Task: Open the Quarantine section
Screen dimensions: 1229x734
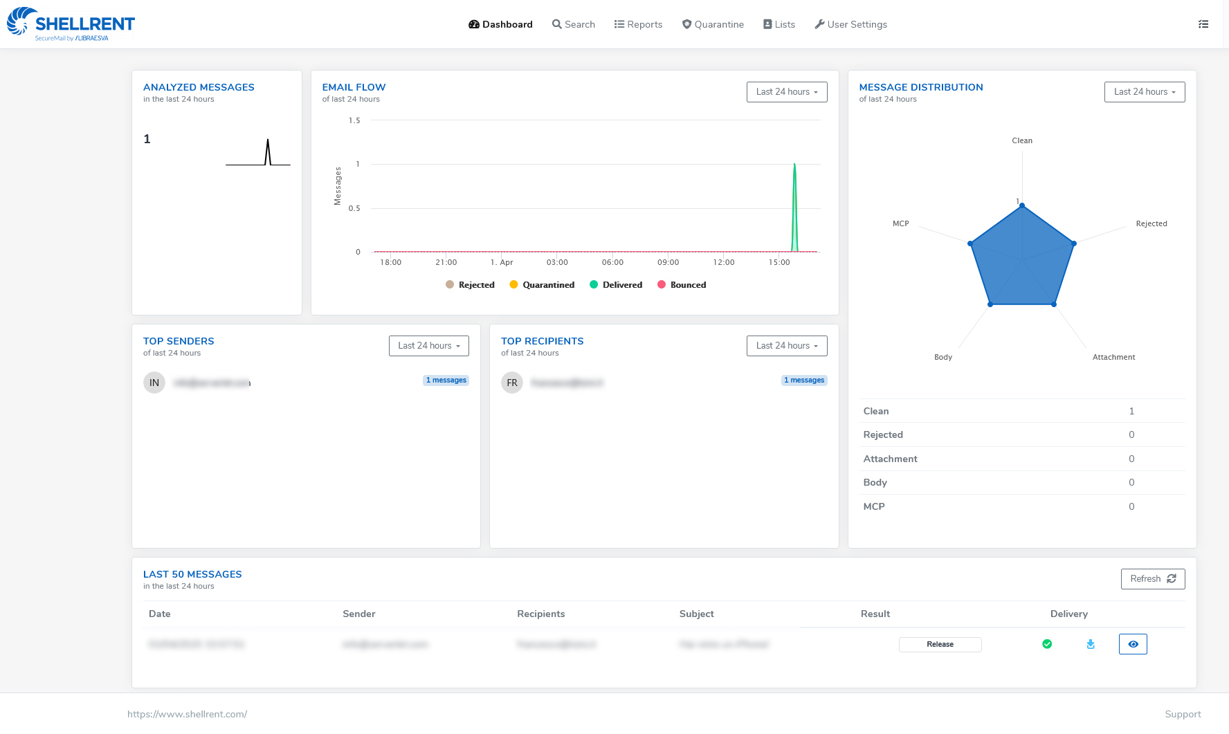Action: [x=713, y=24]
